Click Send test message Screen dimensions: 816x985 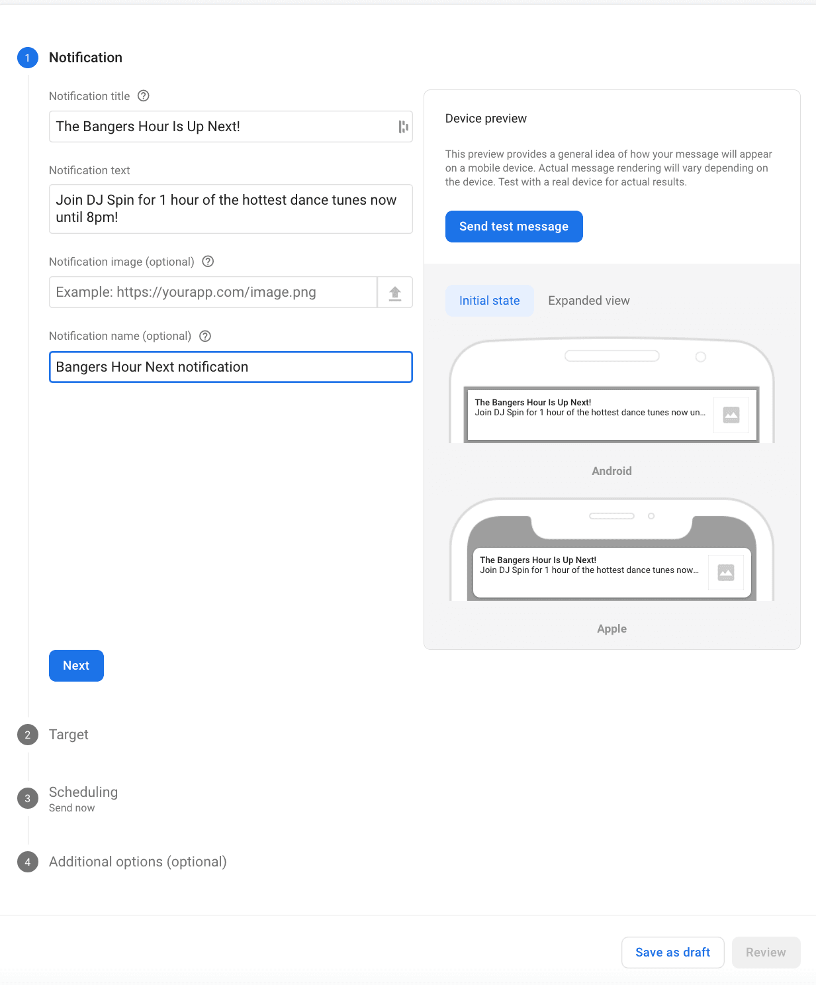pyautogui.click(x=514, y=226)
